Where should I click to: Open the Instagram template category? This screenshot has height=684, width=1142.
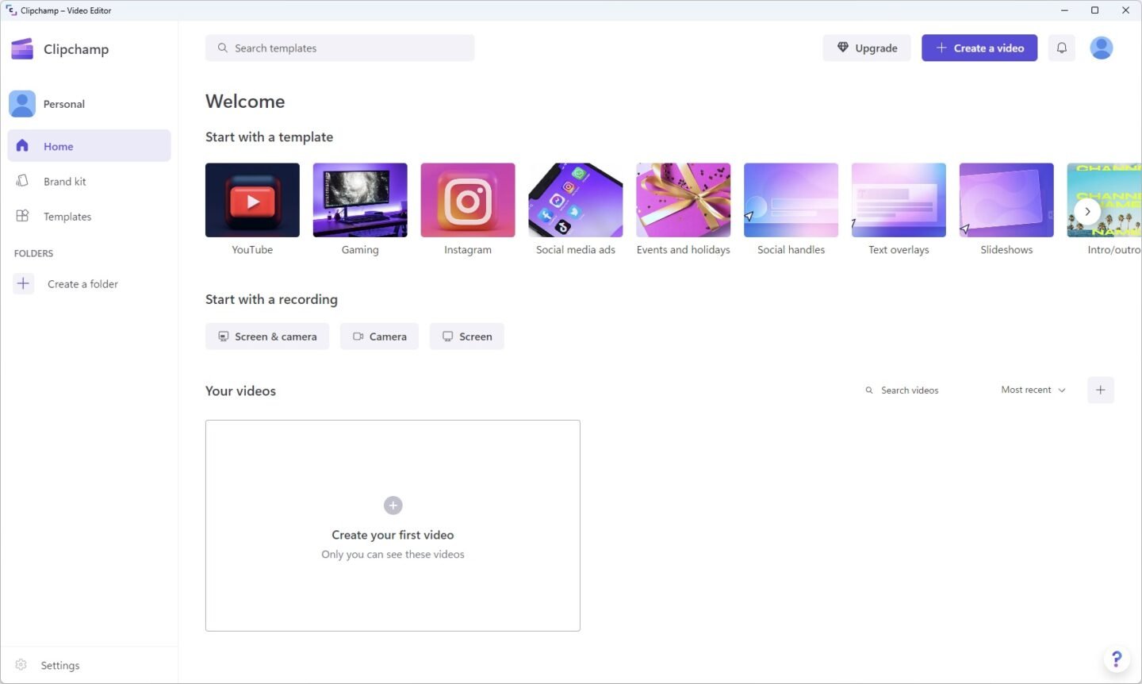tap(468, 200)
